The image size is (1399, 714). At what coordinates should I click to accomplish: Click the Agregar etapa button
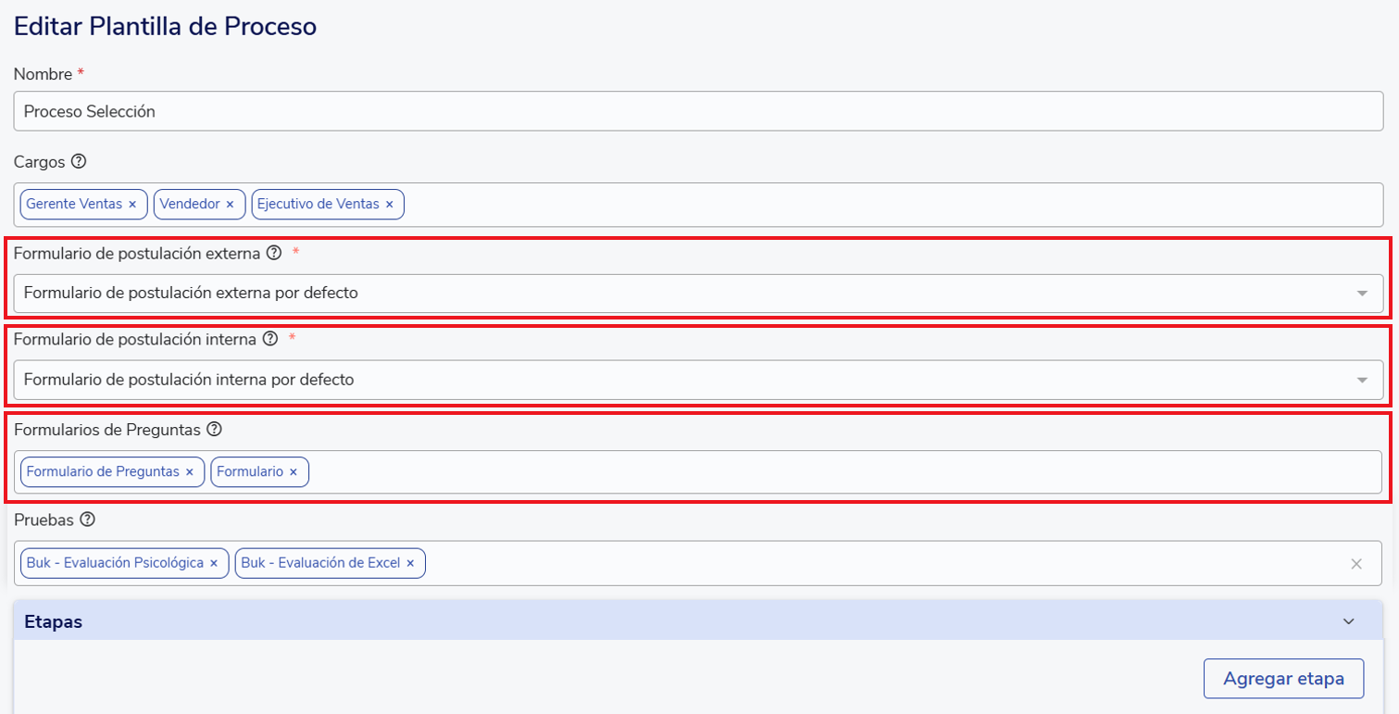pyautogui.click(x=1283, y=679)
